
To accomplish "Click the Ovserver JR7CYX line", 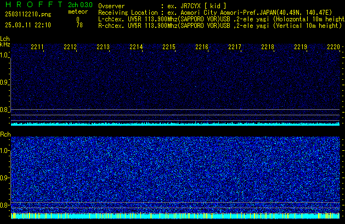I will (x=162, y=6).
